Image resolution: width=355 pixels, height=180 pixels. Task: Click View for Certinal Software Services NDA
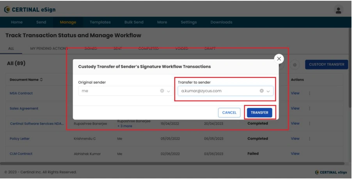(295, 123)
